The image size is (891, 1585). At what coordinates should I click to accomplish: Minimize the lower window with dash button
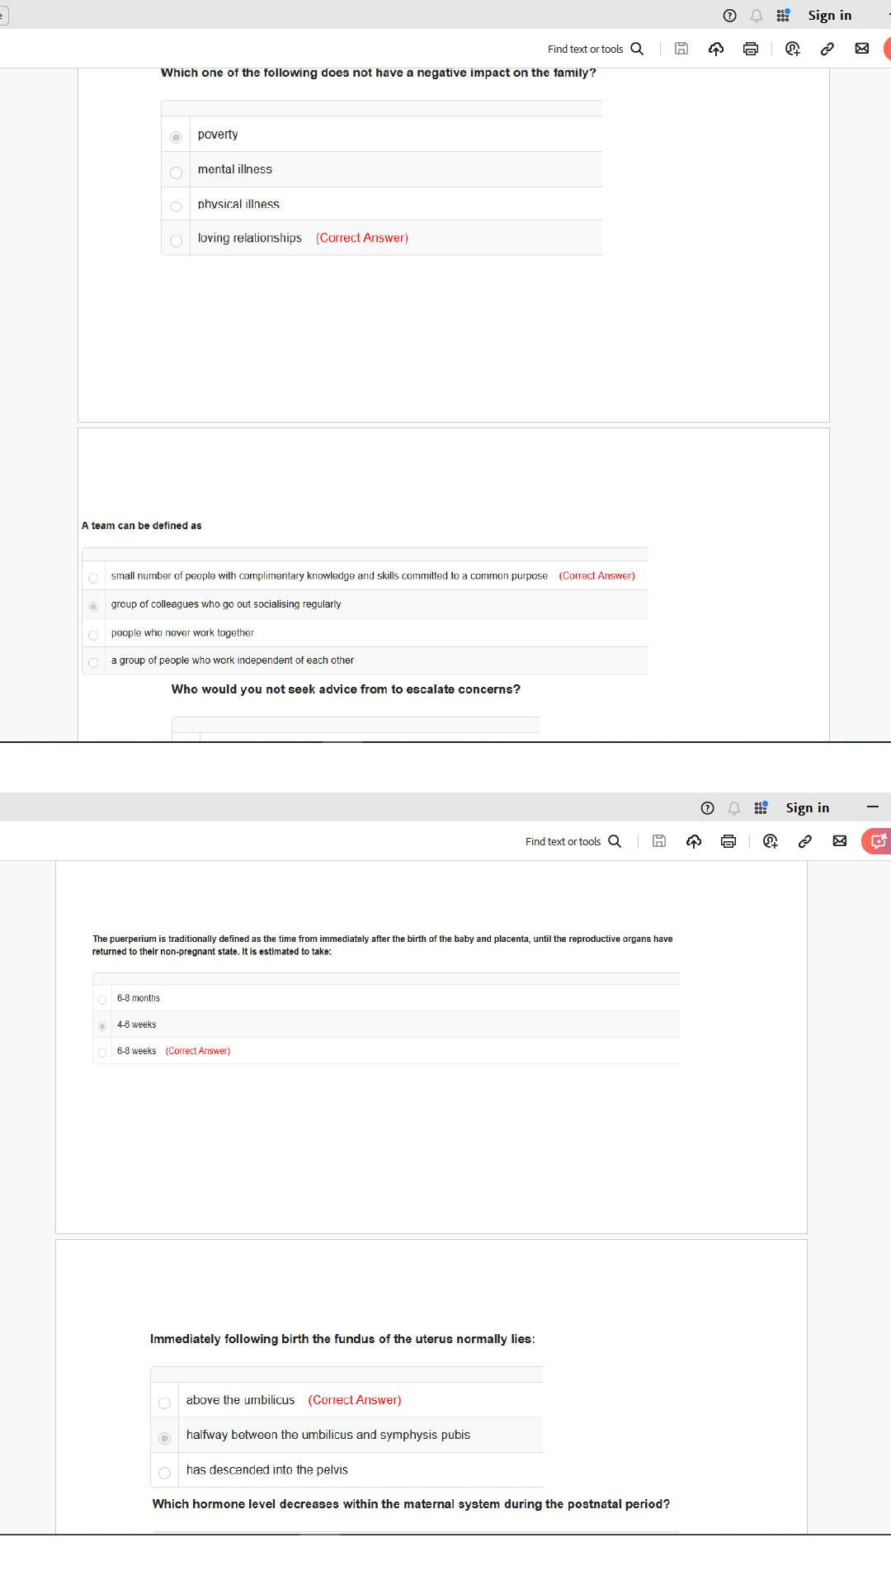[x=873, y=807]
